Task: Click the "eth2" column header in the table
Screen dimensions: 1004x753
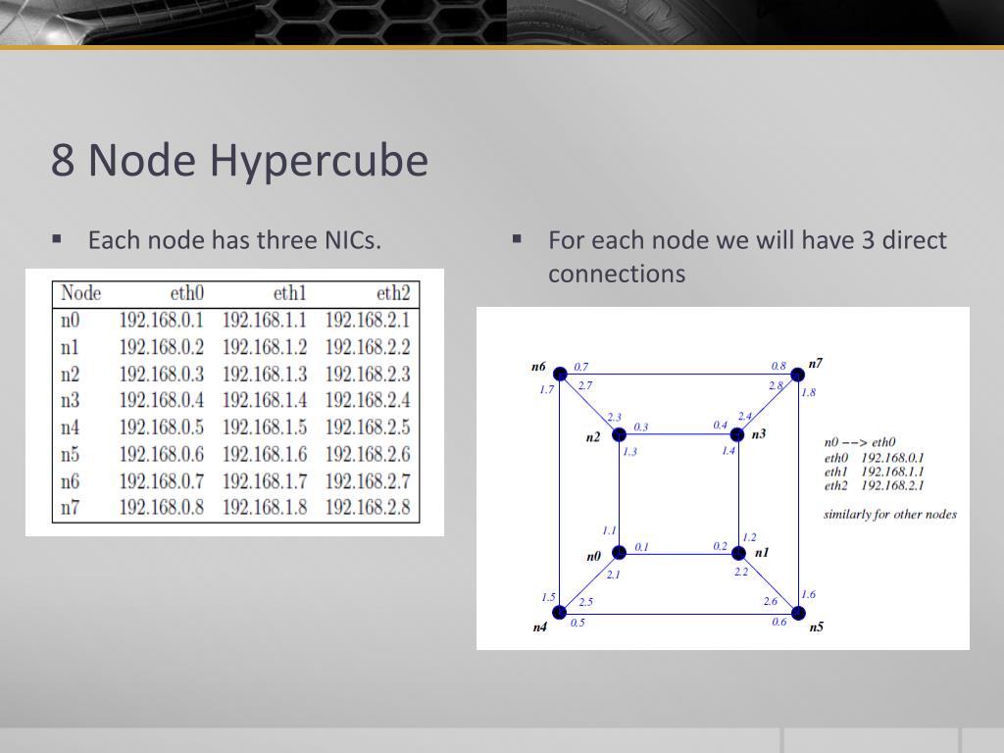Action: pos(393,293)
